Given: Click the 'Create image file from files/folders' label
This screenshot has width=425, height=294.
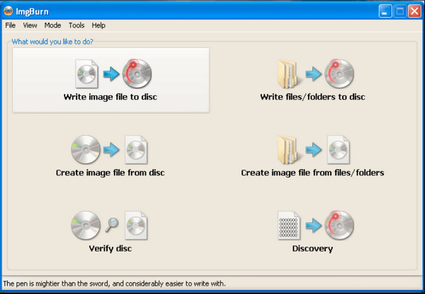Looking at the screenshot, I should pyautogui.click(x=312, y=172).
